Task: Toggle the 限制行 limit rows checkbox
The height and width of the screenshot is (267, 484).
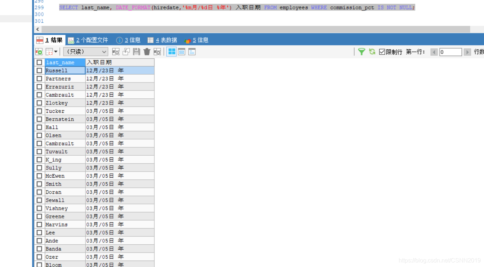Action: tap(382, 52)
